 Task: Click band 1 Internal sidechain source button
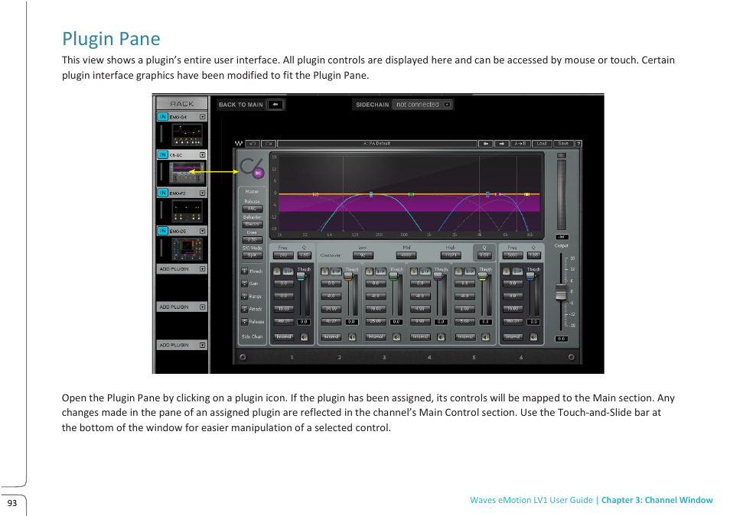point(284,337)
